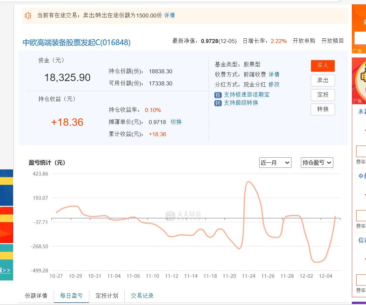Image resolution: width=366 pixels, height=305 pixels.
Task: Click the 11-24 peak on profit chart
Action: coord(249,182)
